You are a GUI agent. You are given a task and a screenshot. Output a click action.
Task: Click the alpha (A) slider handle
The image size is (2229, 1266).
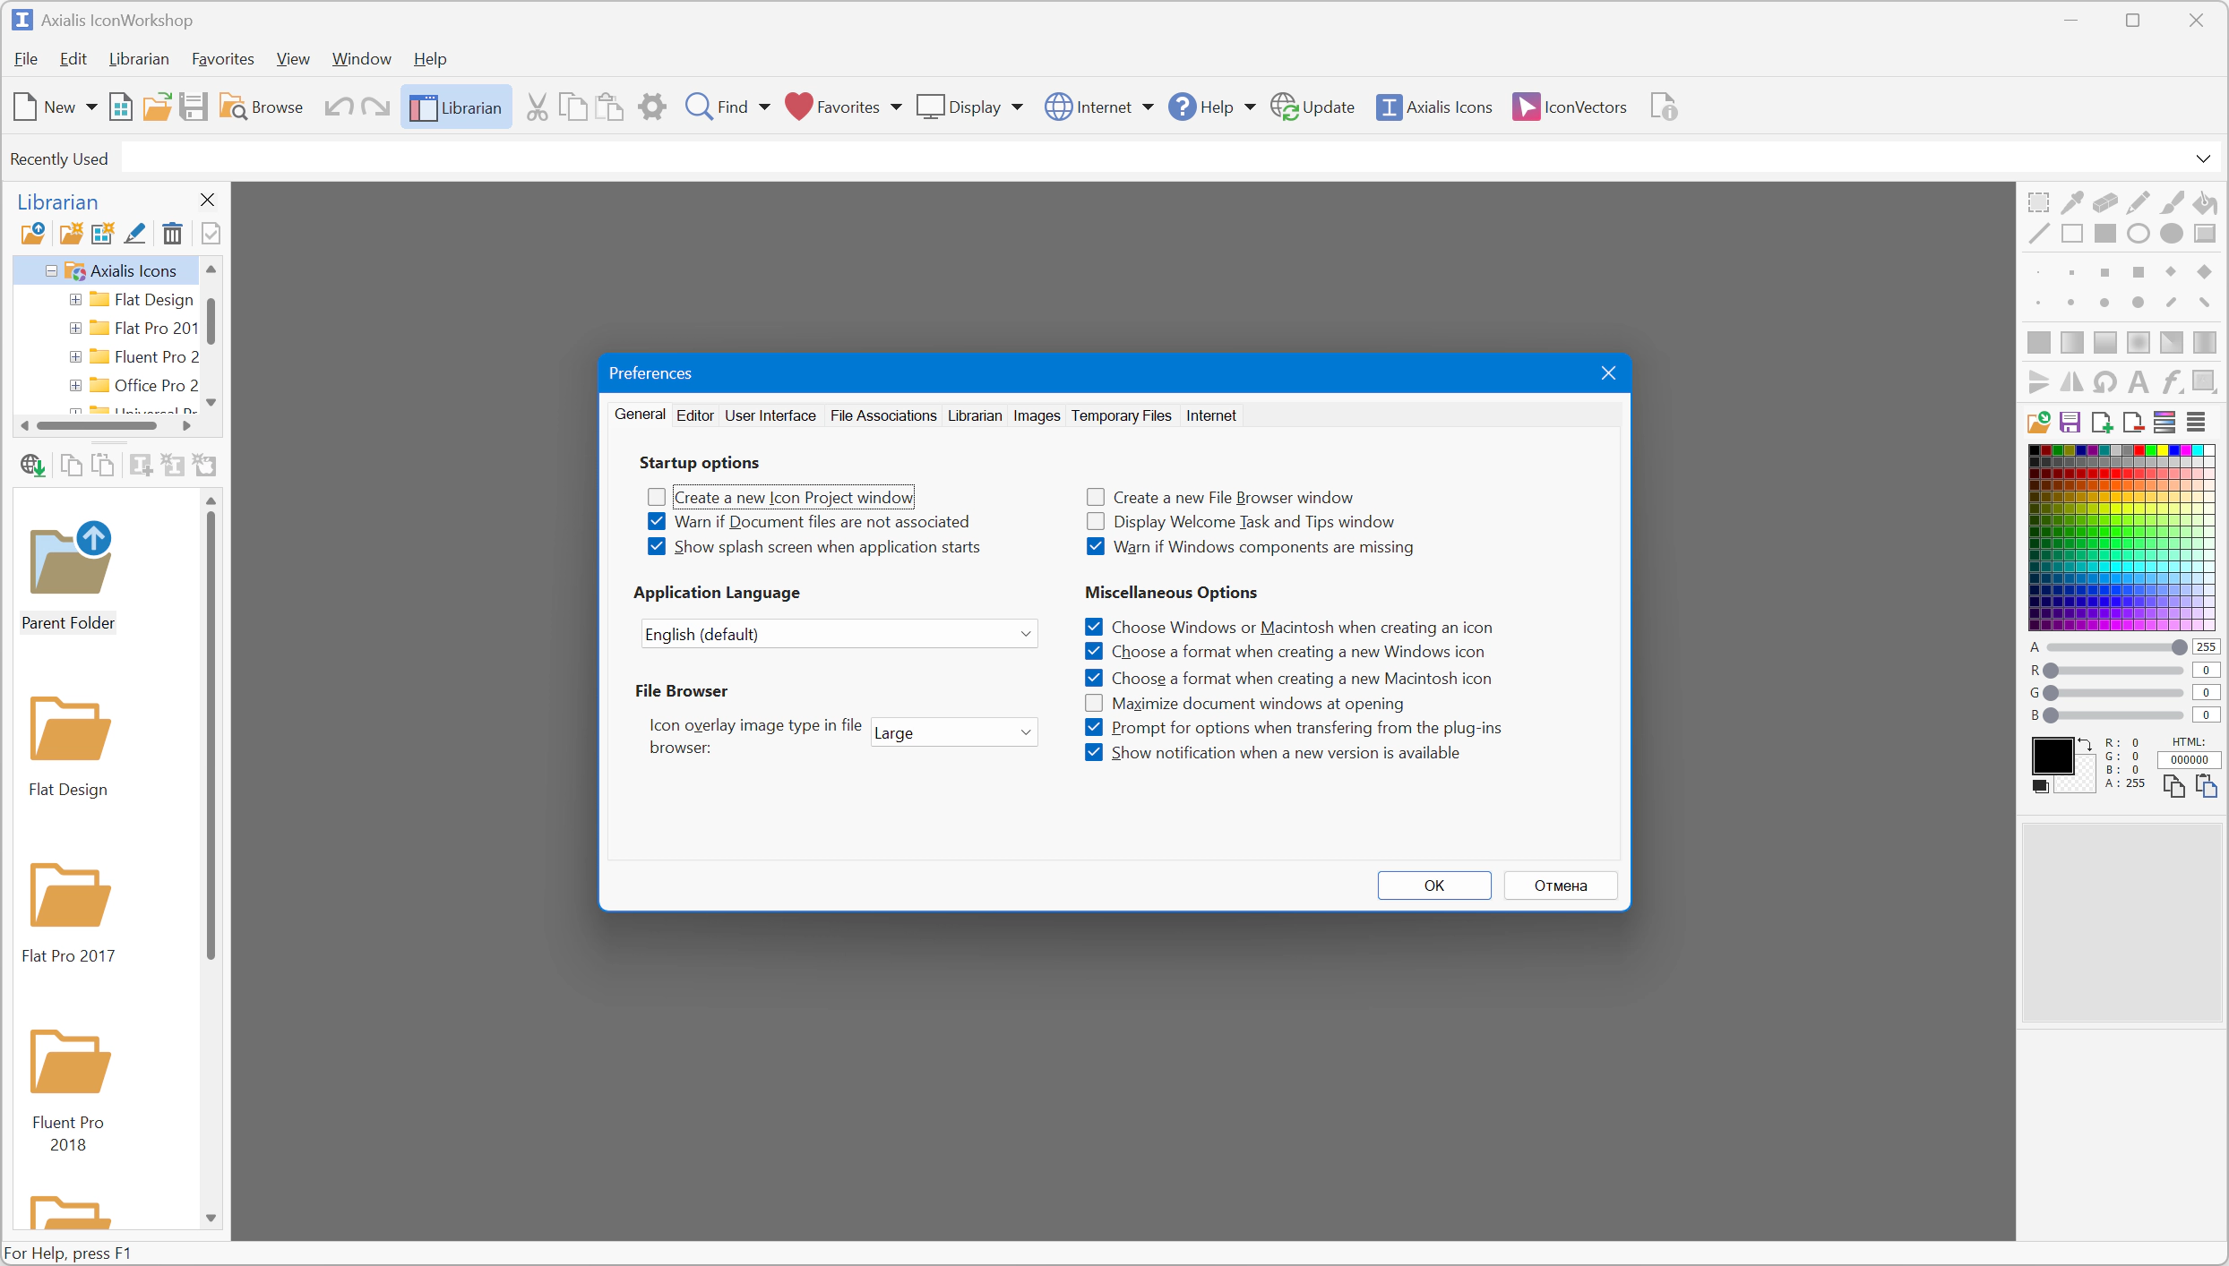pyautogui.click(x=2179, y=647)
